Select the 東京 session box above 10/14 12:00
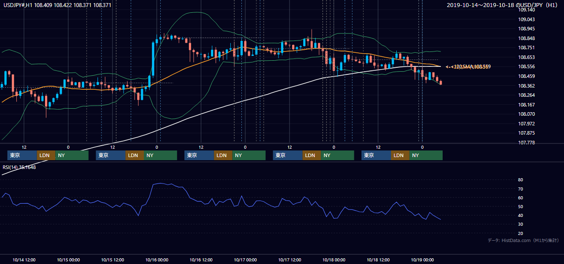 [x=22, y=155]
